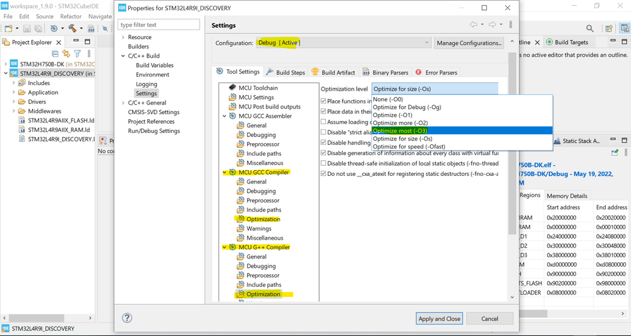Click the Apply and Close button
631x336 pixels.
pyautogui.click(x=439, y=319)
